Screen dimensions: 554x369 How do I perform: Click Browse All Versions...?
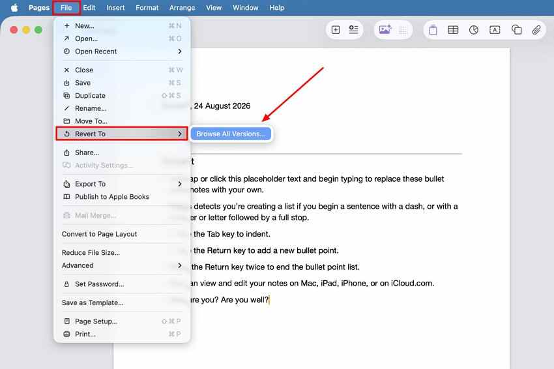[x=231, y=134]
